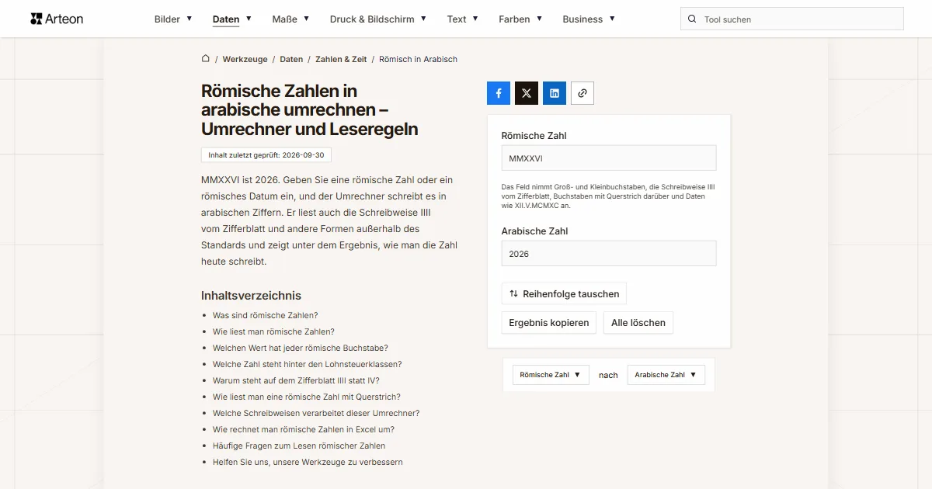Jump to Lohnsteuerklassen section link
This screenshot has width=932, height=489.
point(308,364)
